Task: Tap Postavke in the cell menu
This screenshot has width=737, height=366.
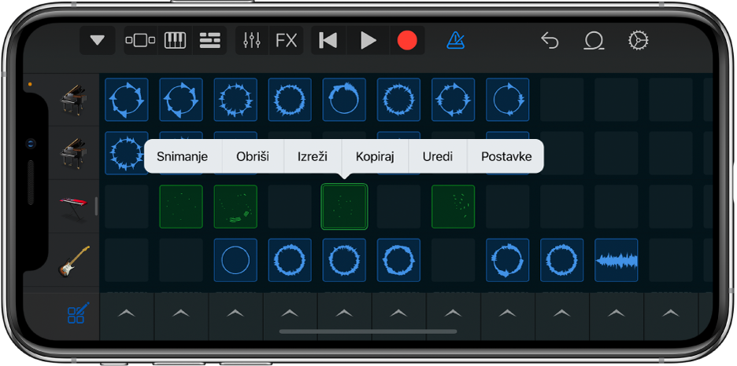Action: click(506, 156)
